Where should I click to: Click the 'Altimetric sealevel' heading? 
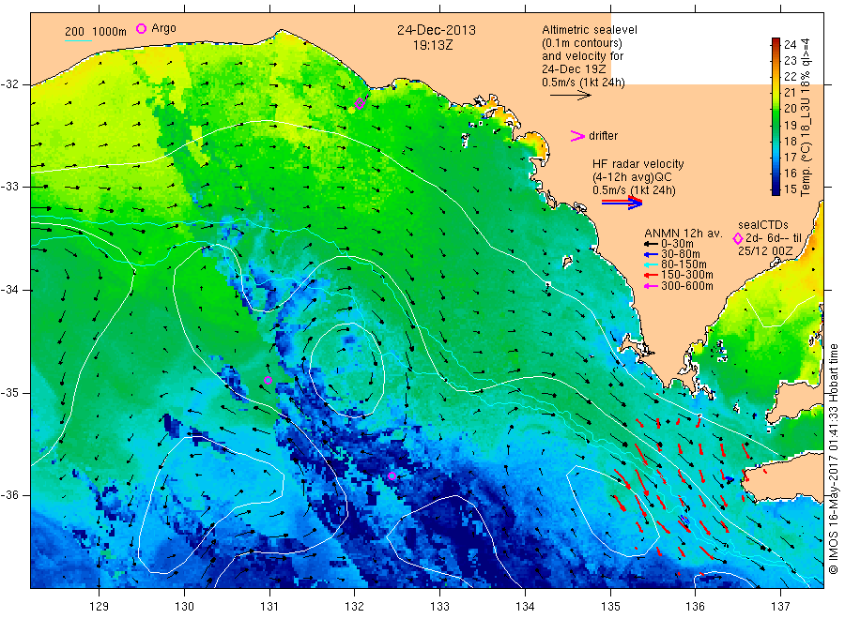tap(589, 30)
